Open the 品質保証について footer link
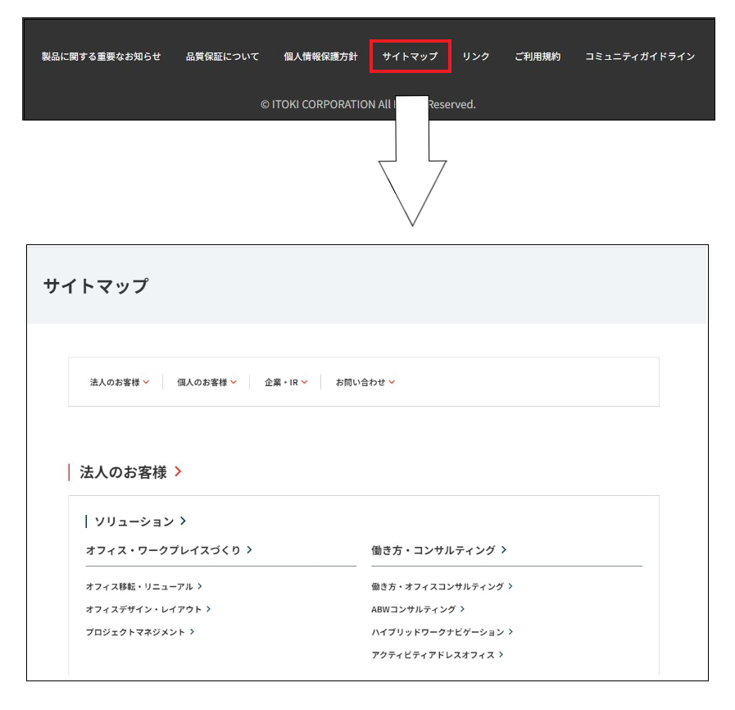Image resolution: width=735 pixels, height=710 pixels. tap(222, 57)
